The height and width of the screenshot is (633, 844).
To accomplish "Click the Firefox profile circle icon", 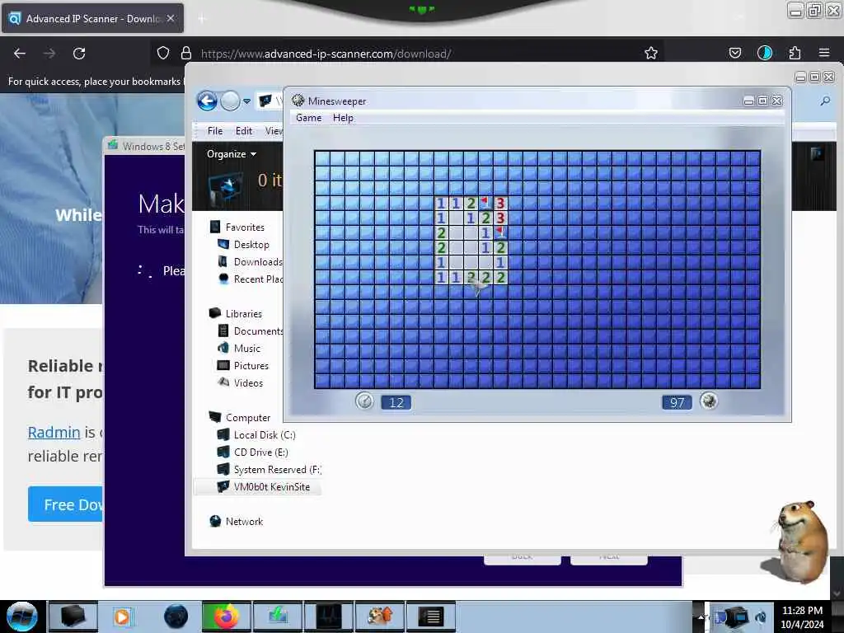I will coord(765,53).
